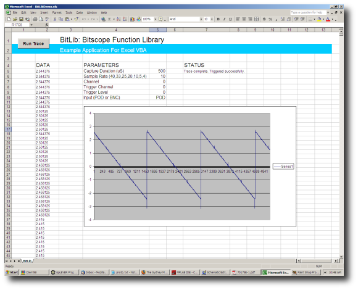Decrease cell indent
358x290 pixels.
coord(296,19)
